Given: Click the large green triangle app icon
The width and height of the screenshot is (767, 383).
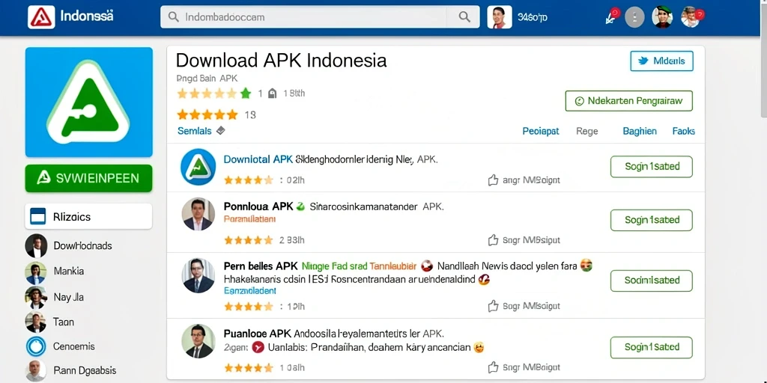Looking at the screenshot, I should pyautogui.click(x=88, y=102).
